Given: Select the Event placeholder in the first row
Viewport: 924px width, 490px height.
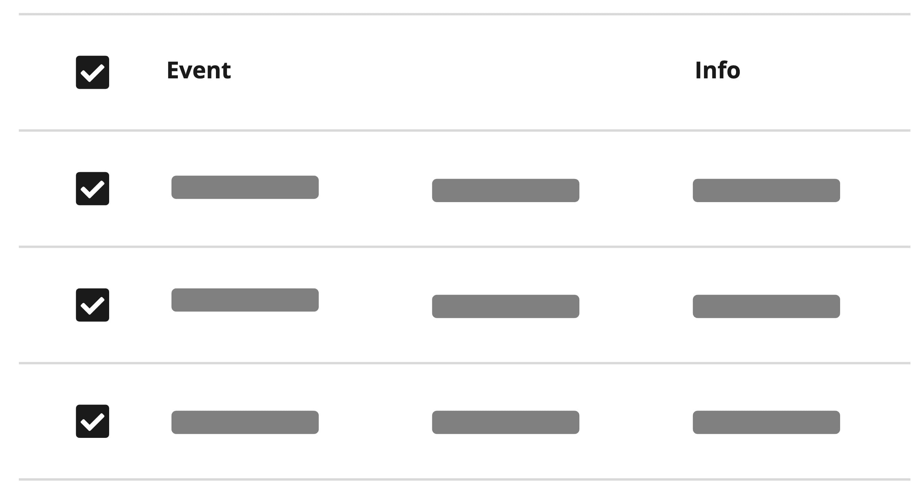Looking at the screenshot, I should tap(245, 188).
